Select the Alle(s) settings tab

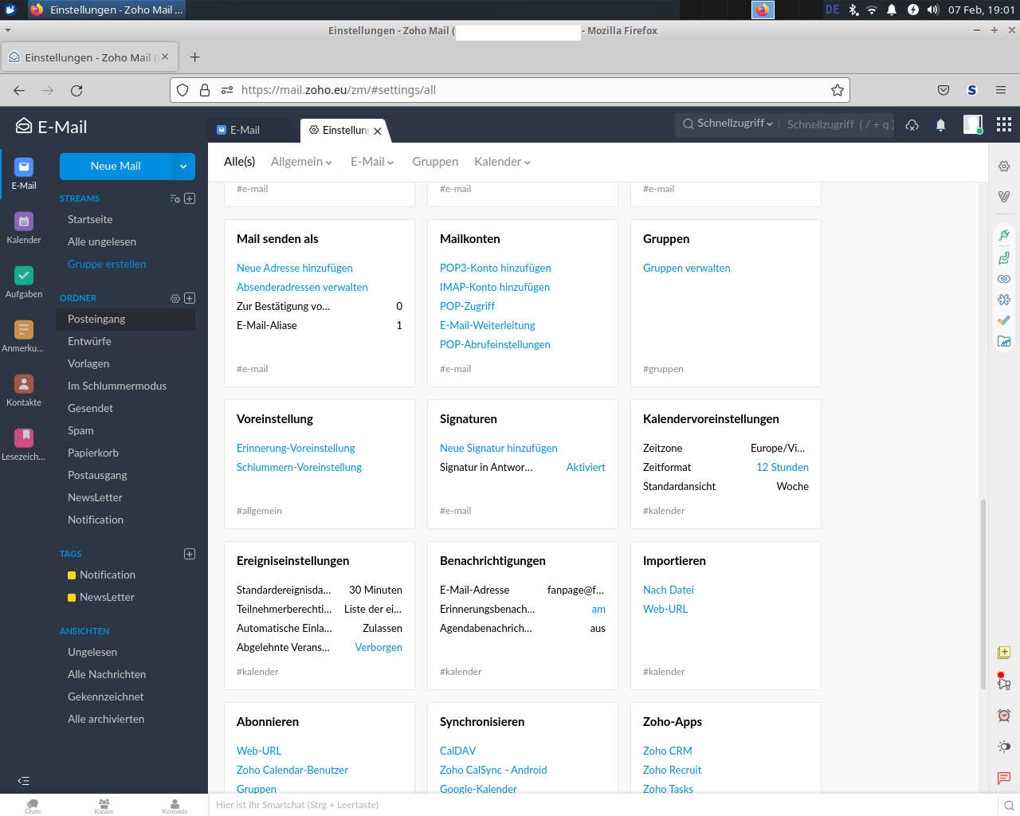(x=239, y=162)
